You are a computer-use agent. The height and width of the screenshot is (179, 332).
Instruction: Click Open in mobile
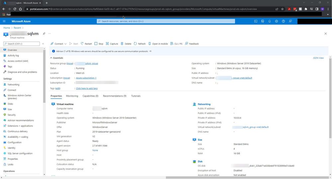pos(158,44)
